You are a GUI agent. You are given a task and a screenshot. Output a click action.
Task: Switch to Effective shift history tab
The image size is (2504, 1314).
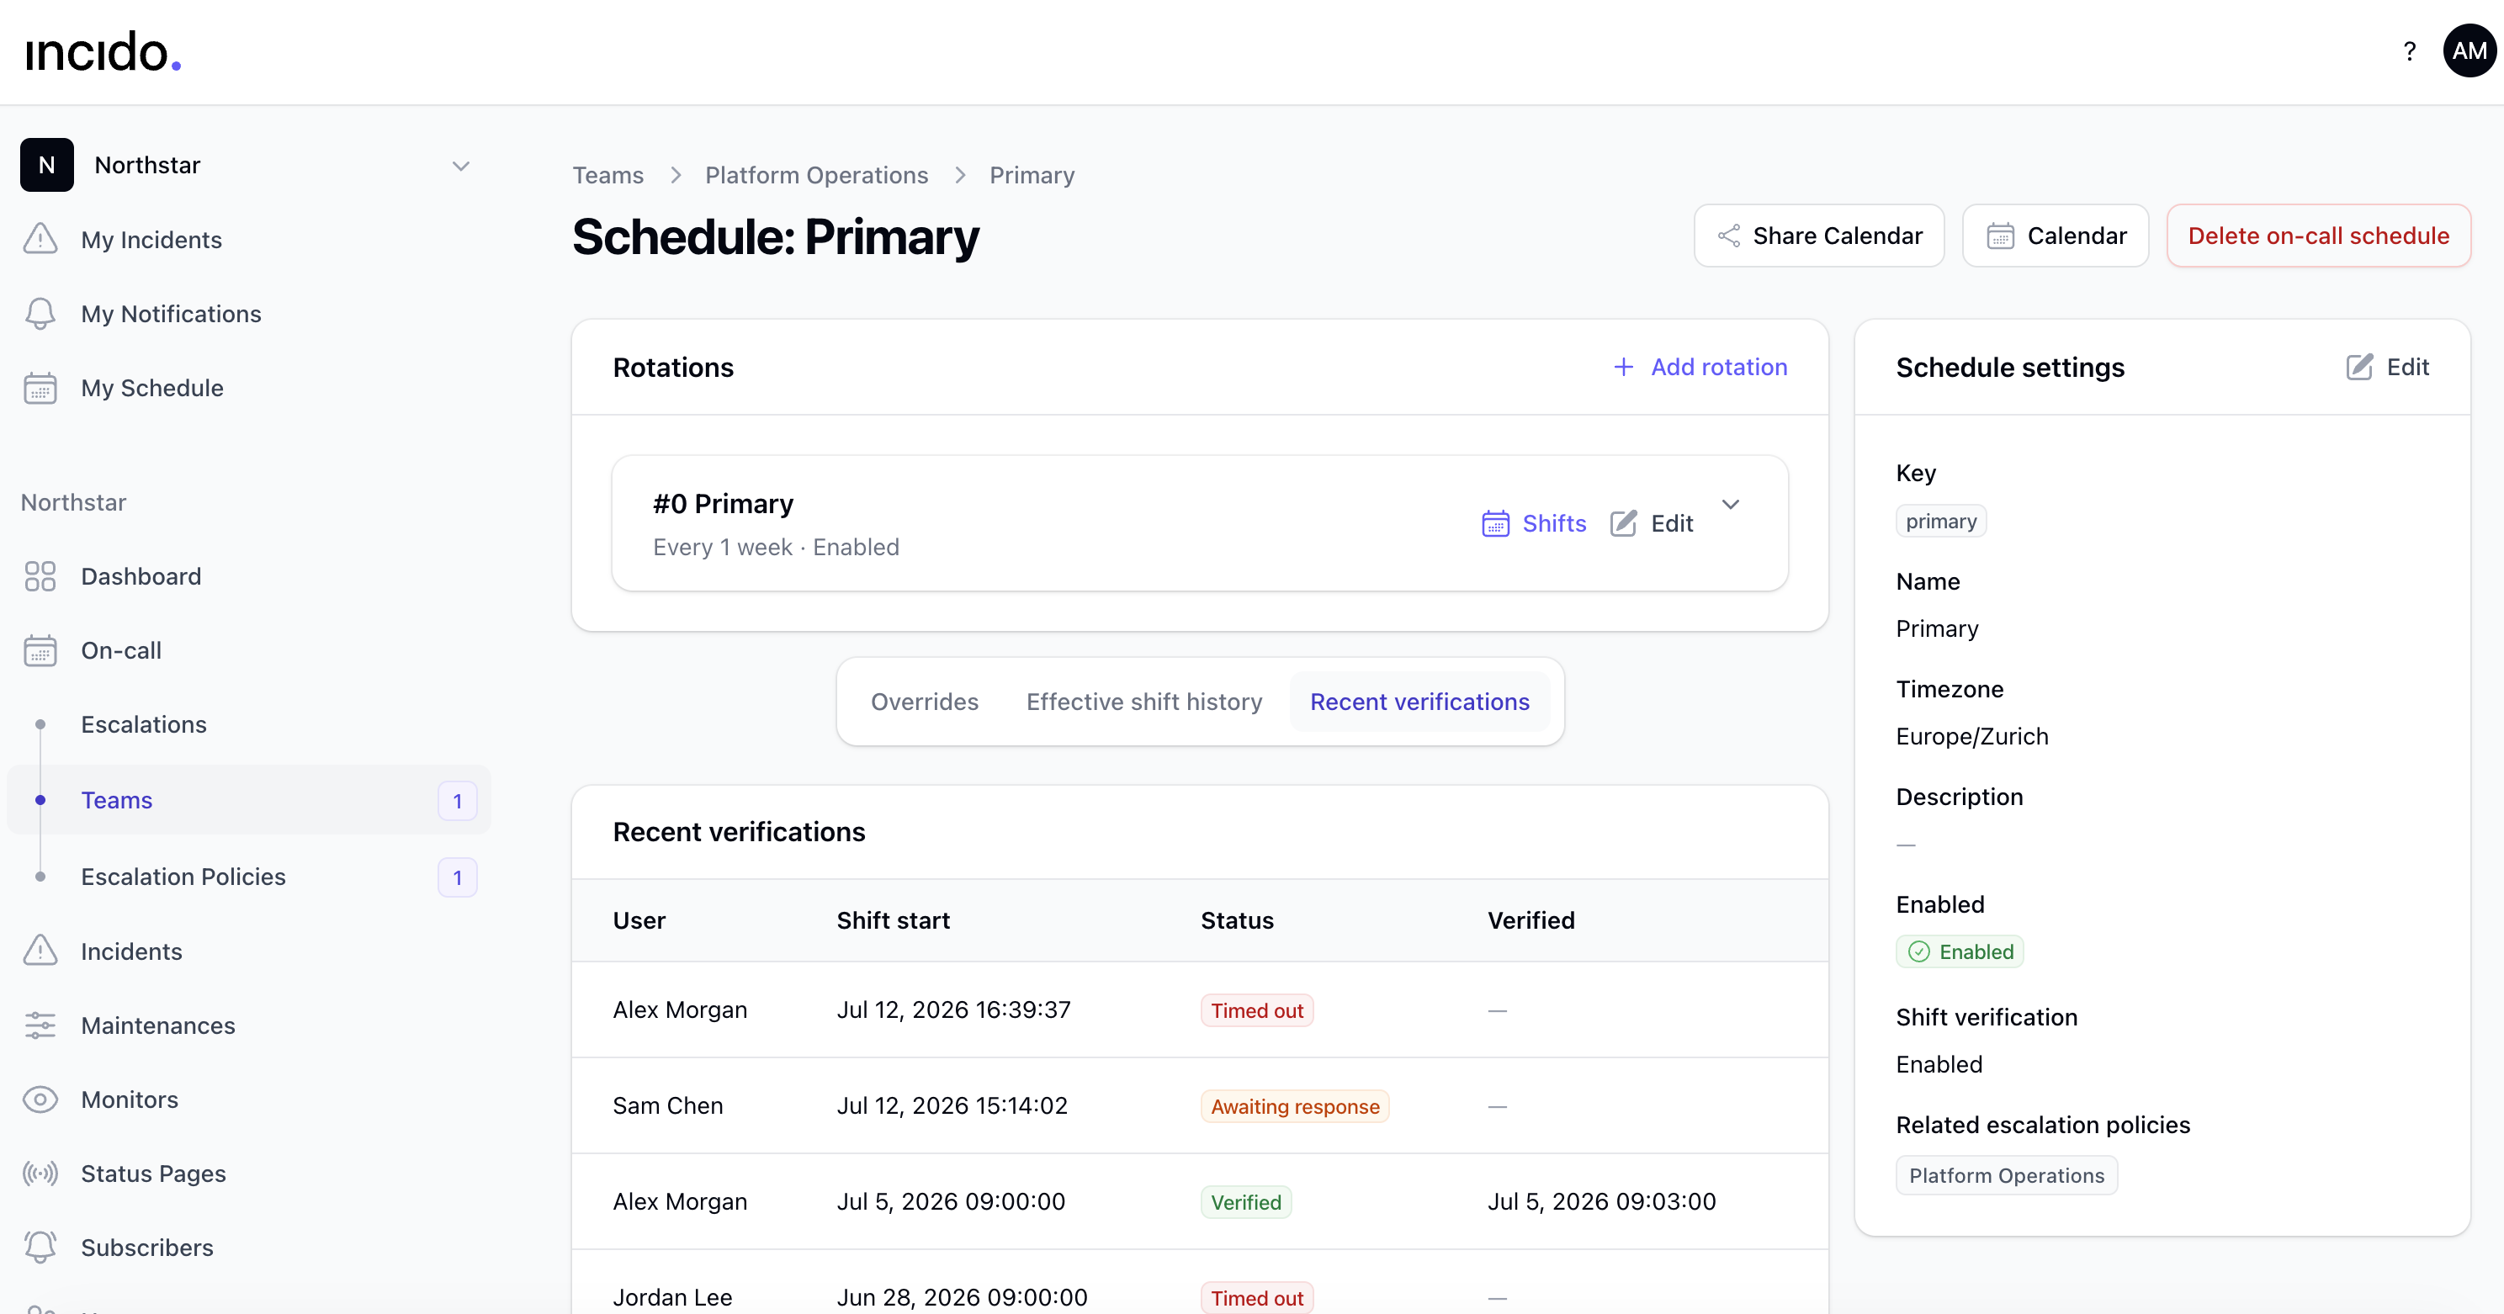[1144, 702]
